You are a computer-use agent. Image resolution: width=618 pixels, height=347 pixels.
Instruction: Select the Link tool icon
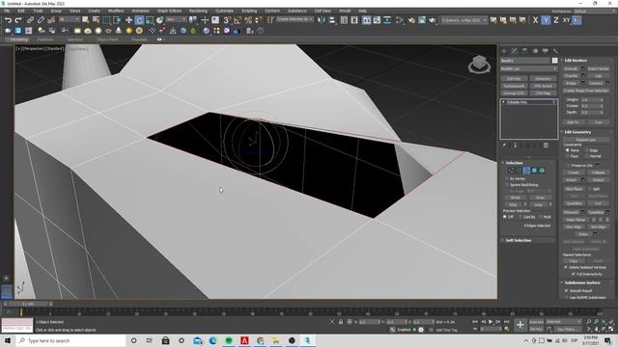[x=30, y=20]
